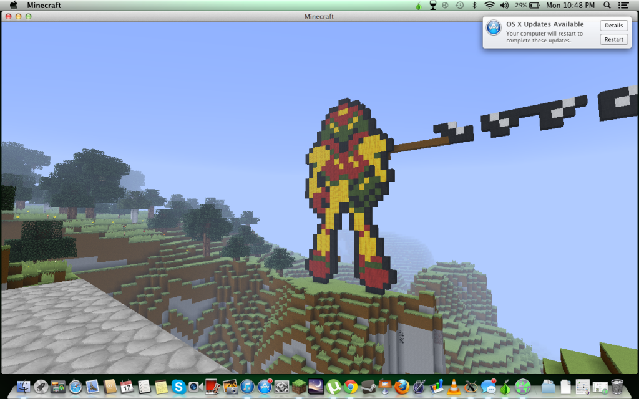Open X11 icon in the dock
Screen dimensions: 639x399
point(471,386)
